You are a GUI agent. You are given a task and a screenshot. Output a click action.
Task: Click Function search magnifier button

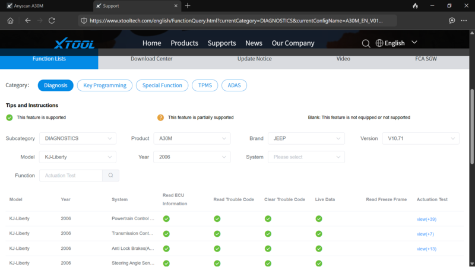coord(110,175)
